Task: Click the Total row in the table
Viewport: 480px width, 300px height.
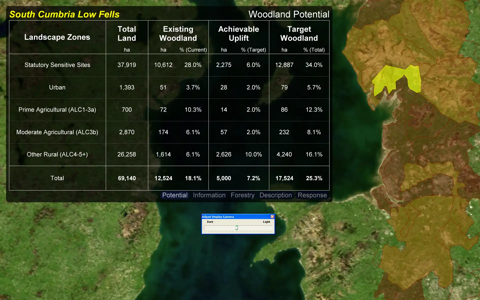Action: pos(169,178)
